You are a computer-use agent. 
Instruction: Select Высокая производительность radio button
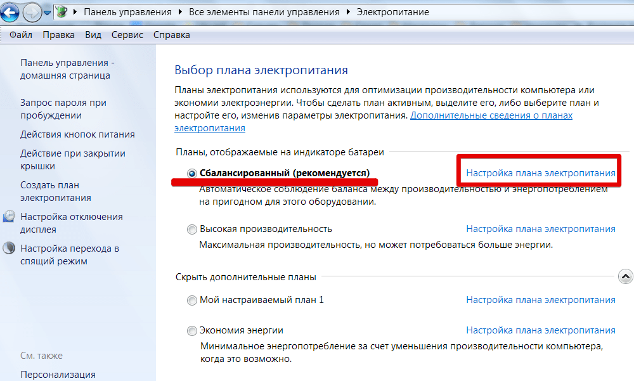coord(191,229)
